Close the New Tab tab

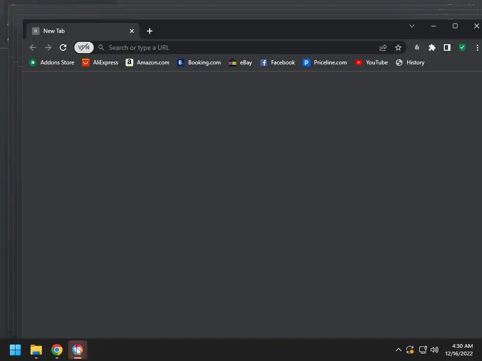pos(132,31)
